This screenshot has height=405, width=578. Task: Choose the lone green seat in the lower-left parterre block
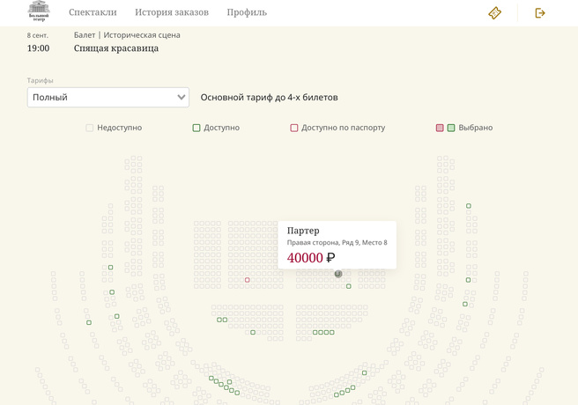(x=253, y=332)
